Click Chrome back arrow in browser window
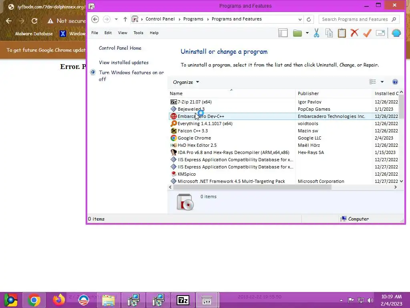Screen dimensions: 410x308 coord(9,21)
